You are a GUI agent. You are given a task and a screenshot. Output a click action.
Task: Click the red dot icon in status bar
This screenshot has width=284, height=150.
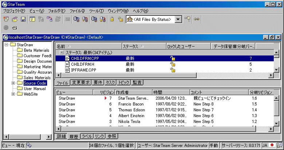272,145
